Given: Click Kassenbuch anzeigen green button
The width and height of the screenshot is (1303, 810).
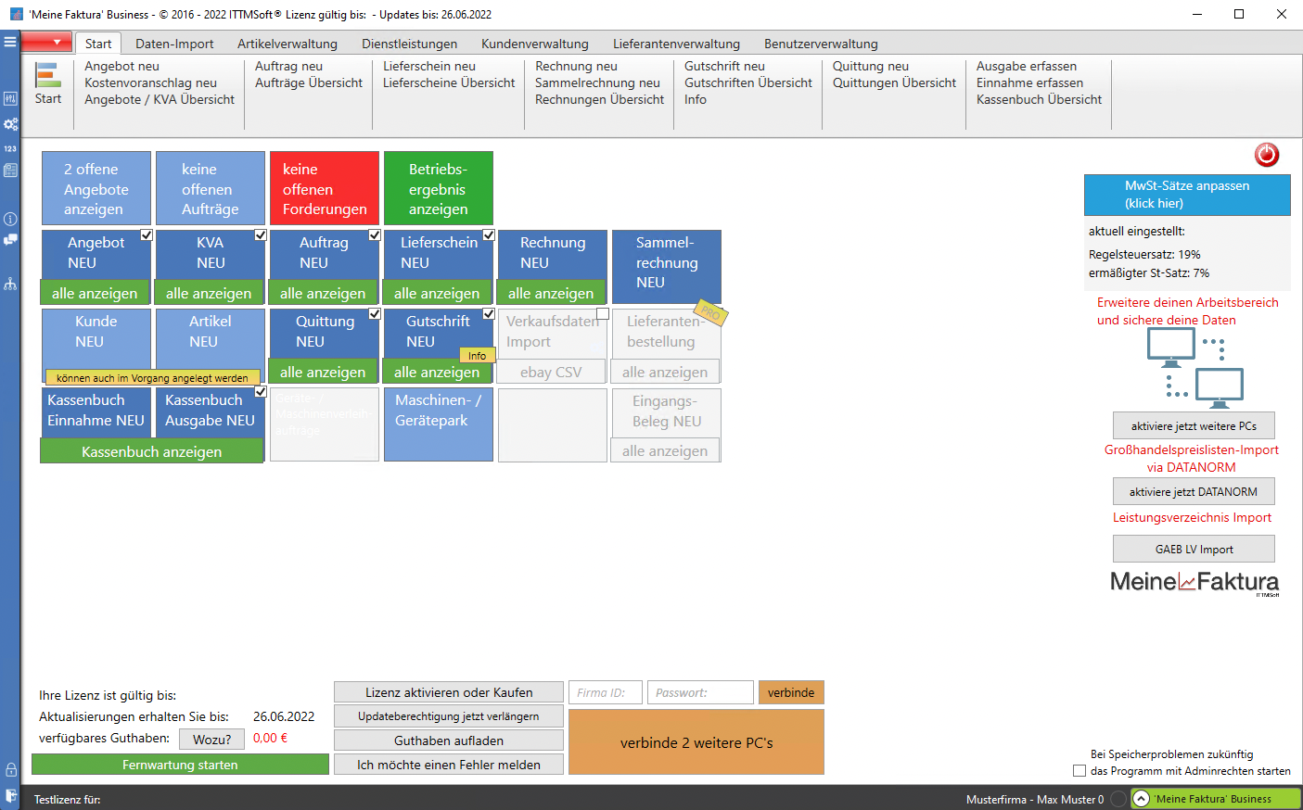Looking at the screenshot, I should pos(152,451).
